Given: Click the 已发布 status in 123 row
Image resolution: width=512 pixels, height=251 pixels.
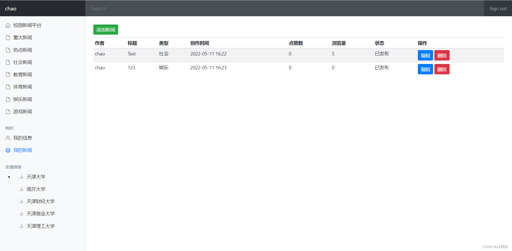Looking at the screenshot, I should pyautogui.click(x=382, y=68).
